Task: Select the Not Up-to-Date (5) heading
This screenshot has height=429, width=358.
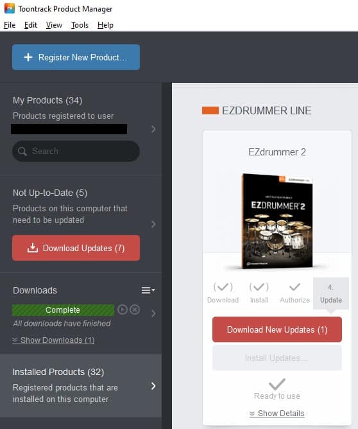Action: tap(50, 193)
